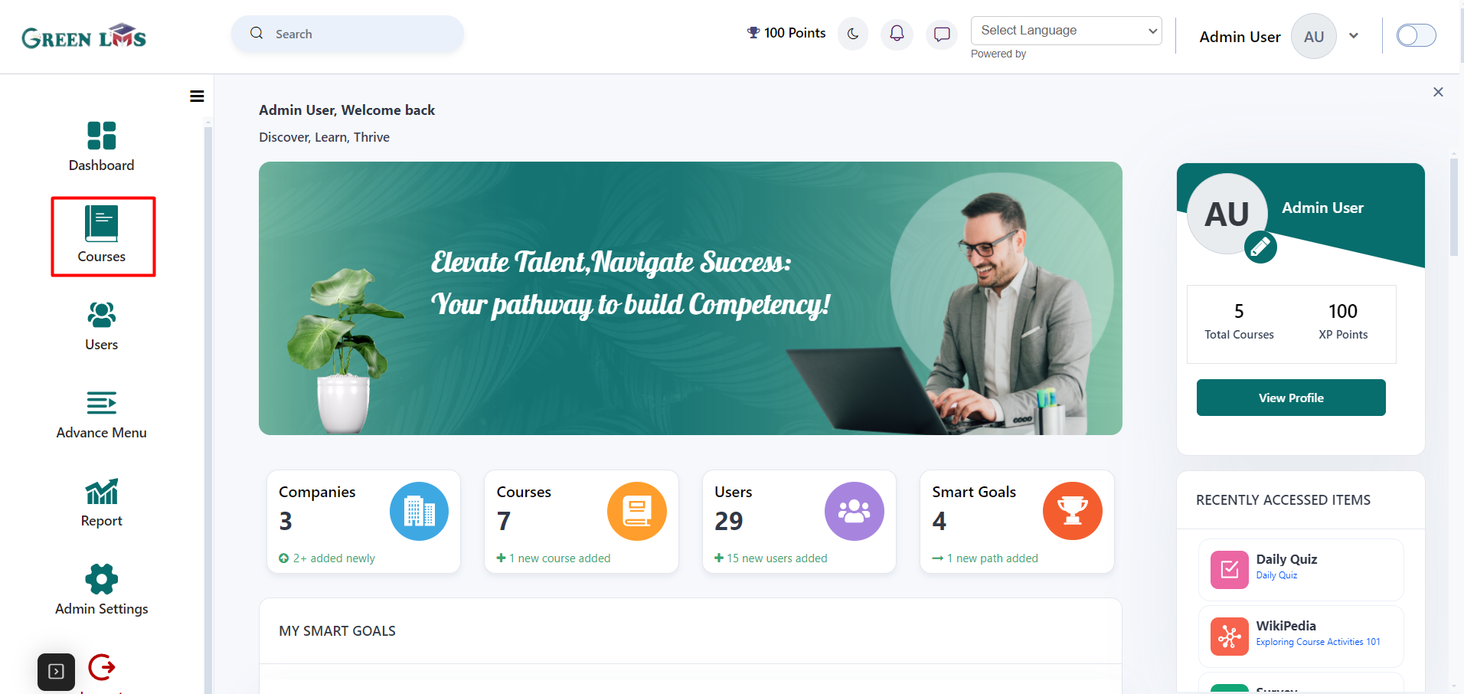The image size is (1464, 694).
Task: Expand the Admin User account chevron
Action: click(1354, 36)
